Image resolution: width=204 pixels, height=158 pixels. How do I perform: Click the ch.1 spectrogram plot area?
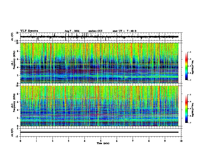click(x=99, y=63)
